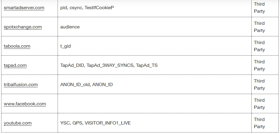Open the smartadserver.com link
Viewport: 280px width, 134px height.
[24, 8]
